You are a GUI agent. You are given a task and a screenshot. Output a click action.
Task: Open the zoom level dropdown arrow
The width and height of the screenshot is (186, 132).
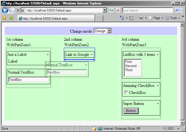click(178, 129)
